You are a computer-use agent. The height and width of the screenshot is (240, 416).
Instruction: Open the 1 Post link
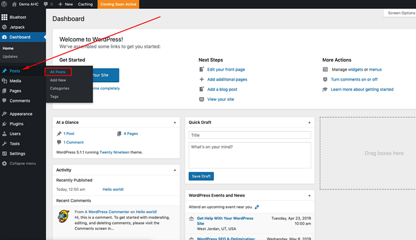69,133
